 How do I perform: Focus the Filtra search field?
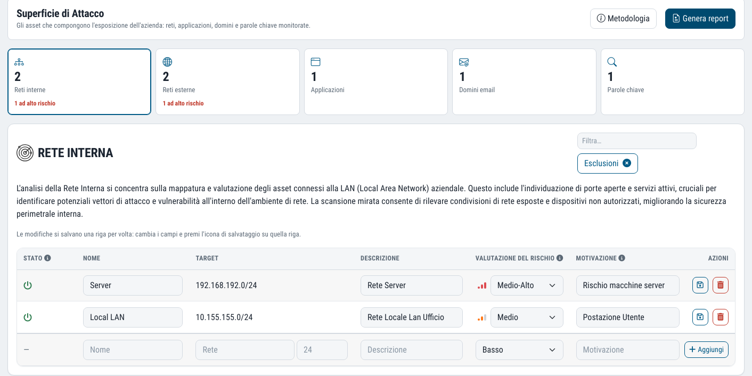pos(636,141)
